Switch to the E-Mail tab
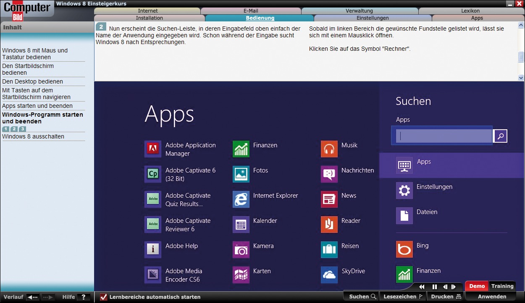Image resolution: width=525 pixels, height=303 pixels. 251,11
